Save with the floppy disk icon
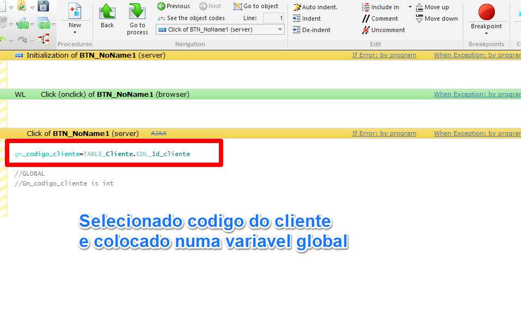The image size is (521, 334). pos(43,5)
